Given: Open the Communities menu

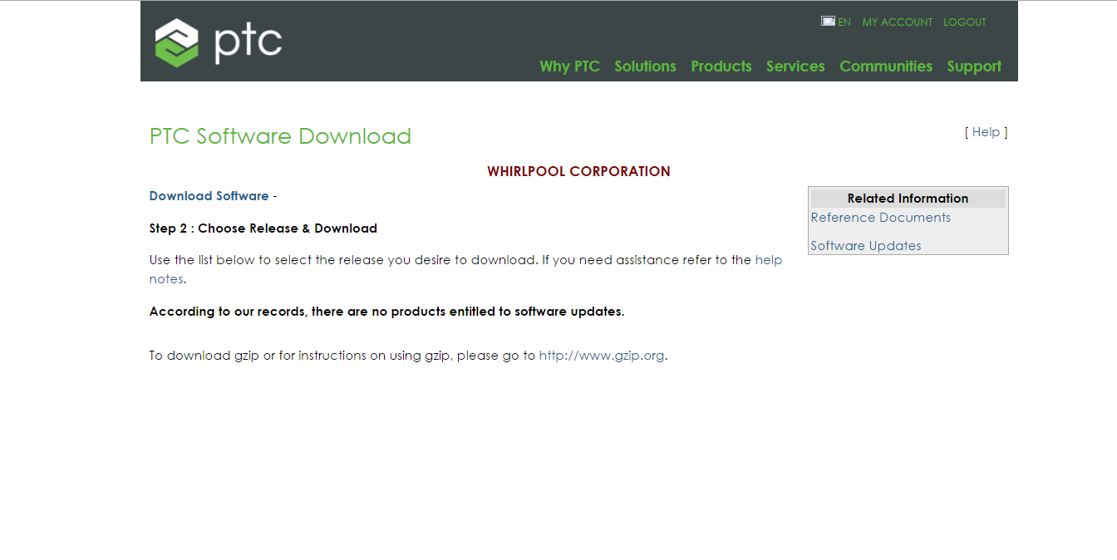Looking at the screenshot, I should point(886,66).
